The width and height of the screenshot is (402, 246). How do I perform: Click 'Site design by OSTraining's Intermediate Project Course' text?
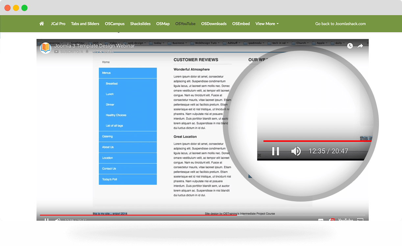(240, 213)
